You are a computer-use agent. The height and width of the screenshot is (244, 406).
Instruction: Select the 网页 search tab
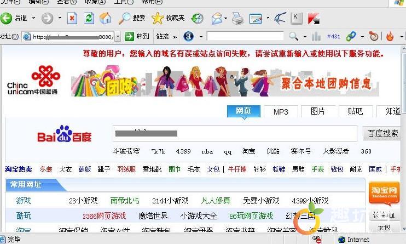[x=243, y=111]
